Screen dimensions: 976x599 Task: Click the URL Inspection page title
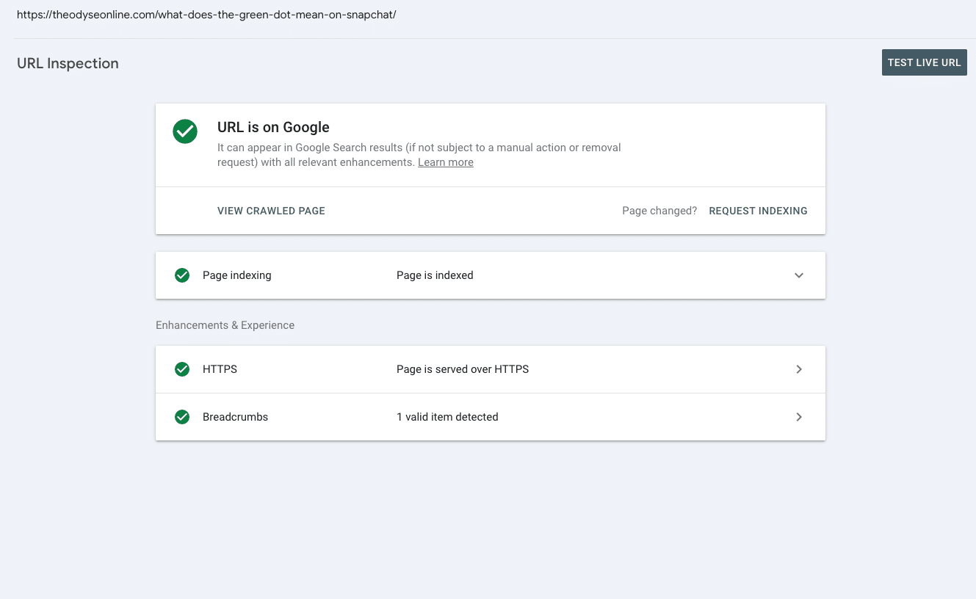[x=68, y=63]
